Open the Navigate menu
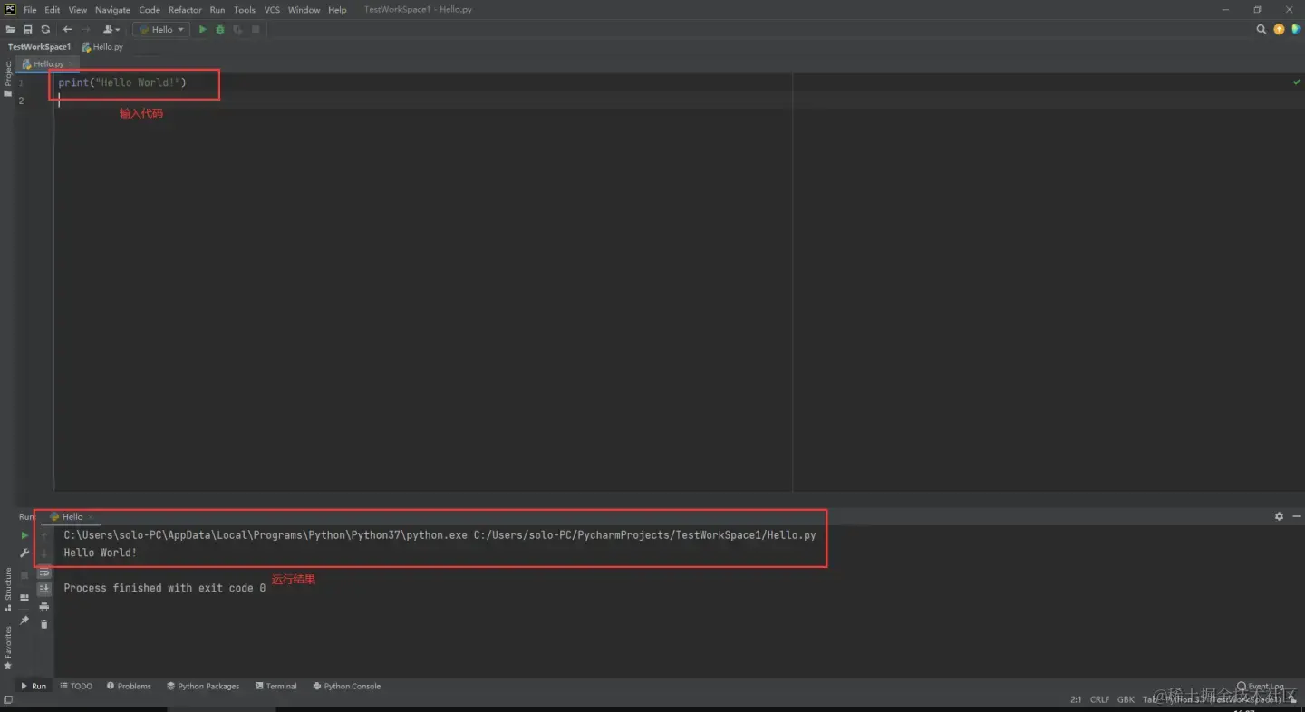This screenshot has width=1305, height=712. tap(112, 10)
